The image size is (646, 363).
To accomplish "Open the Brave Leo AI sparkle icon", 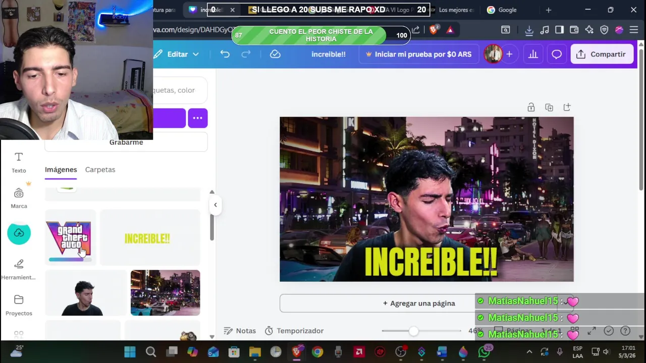I will tap(589, 30).
